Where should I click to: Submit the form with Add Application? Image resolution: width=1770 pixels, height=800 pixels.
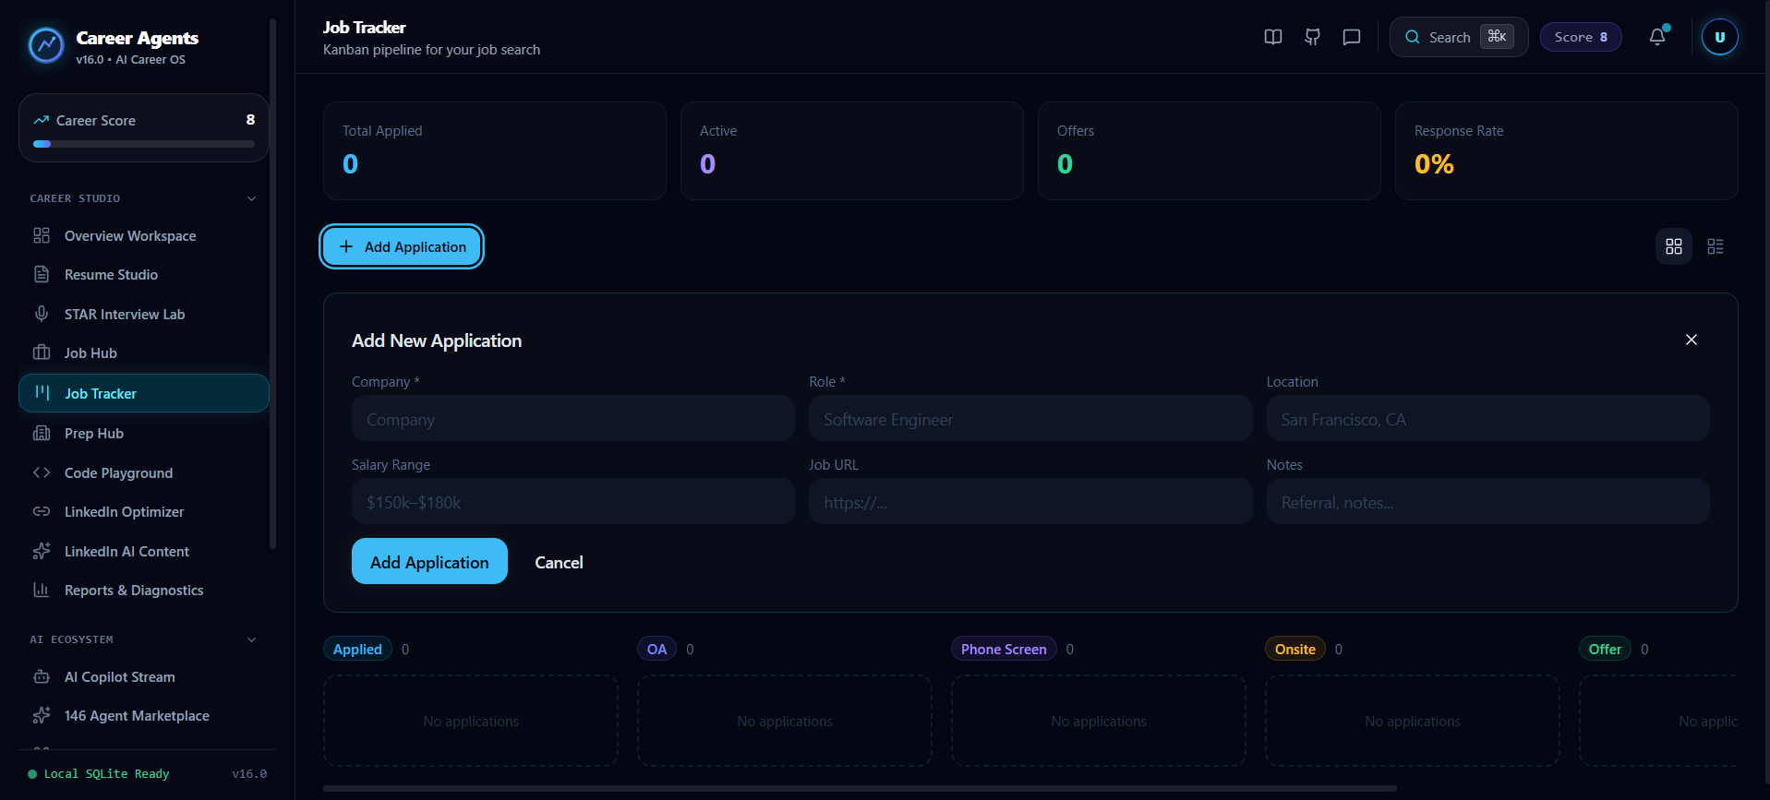point(429,561)
